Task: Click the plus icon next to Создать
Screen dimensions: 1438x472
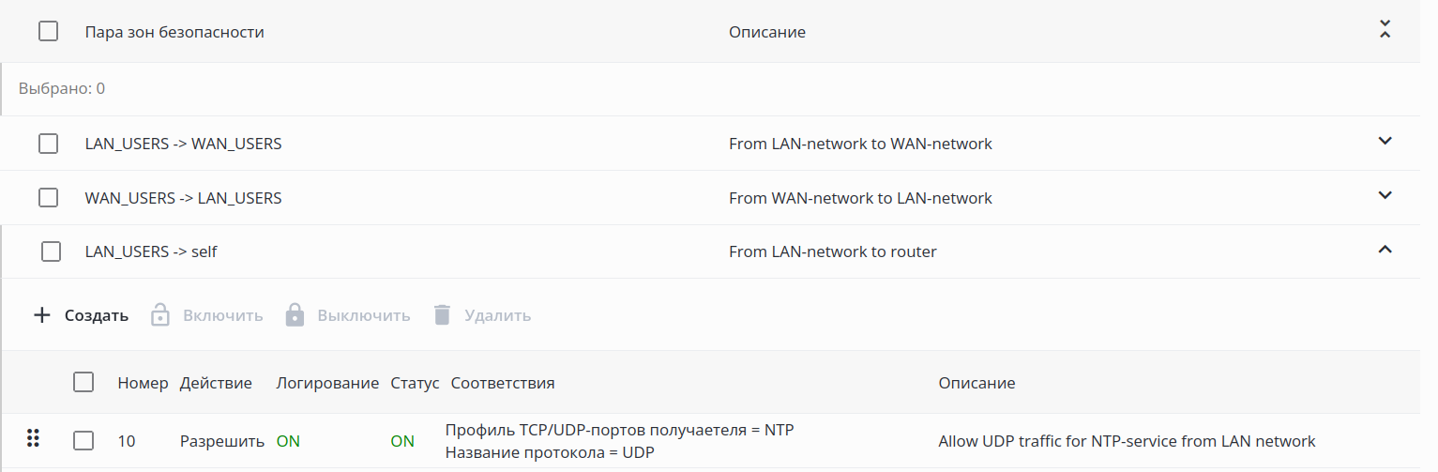Action: [41, 315]
